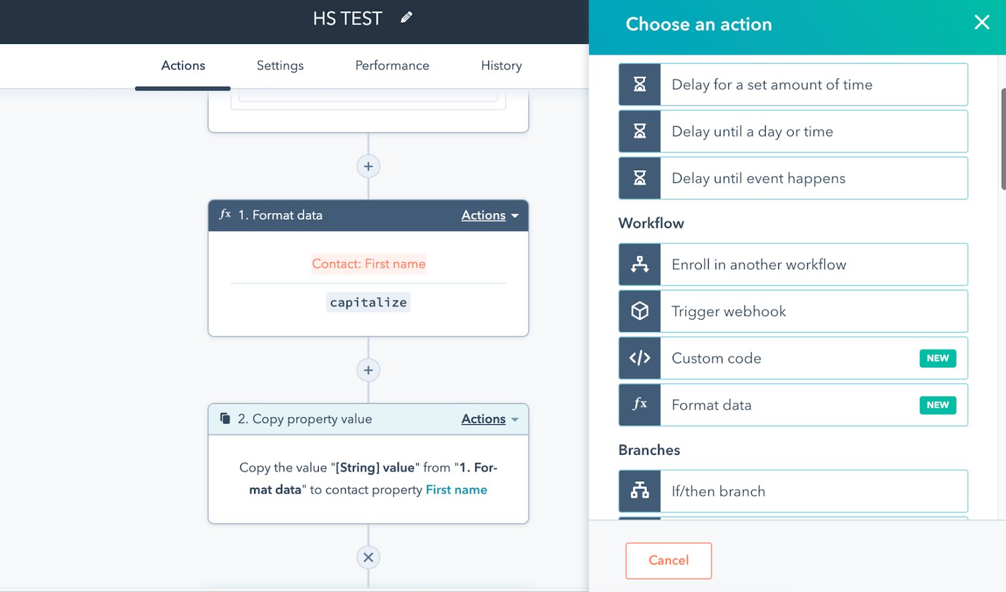Image resolution: width=1006 pixels, height=592 pixels.
Task: Click the X circle below Copy property value card
Action: 368,557
